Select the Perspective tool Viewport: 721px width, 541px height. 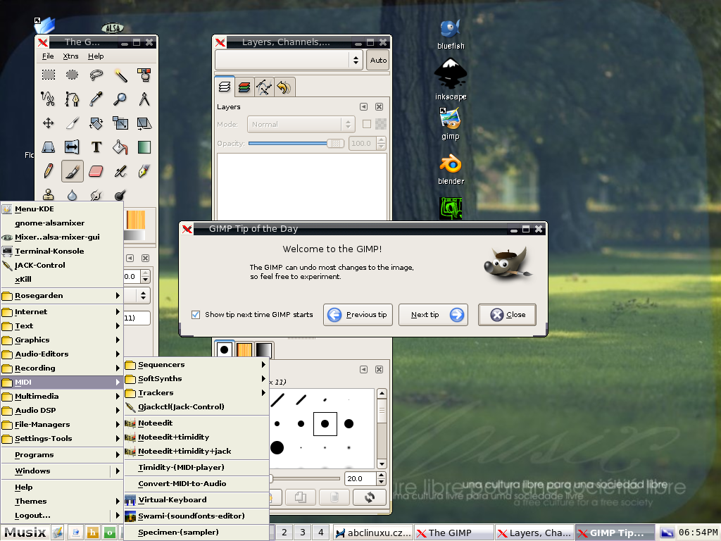49,147
